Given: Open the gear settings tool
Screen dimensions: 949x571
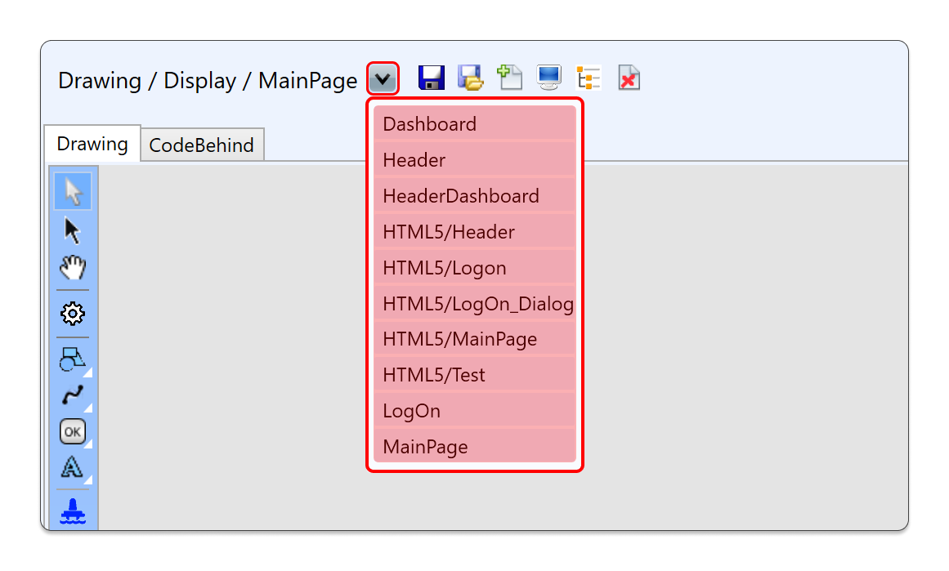Looking at the screenshot, I should coord(73,314).
